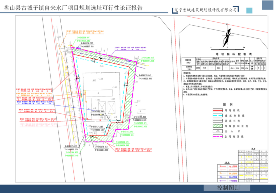Click the green hatched 绿线控制范围 legend box

click(x=218, y=126)
